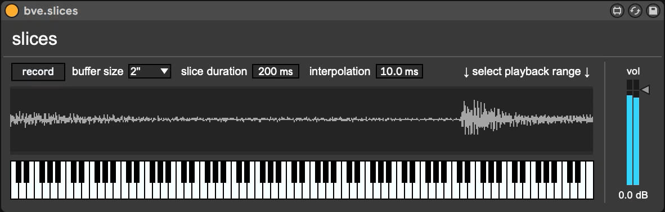Click the blue volume level meter
Screen dimensions: 665x212
click(633, 140)
